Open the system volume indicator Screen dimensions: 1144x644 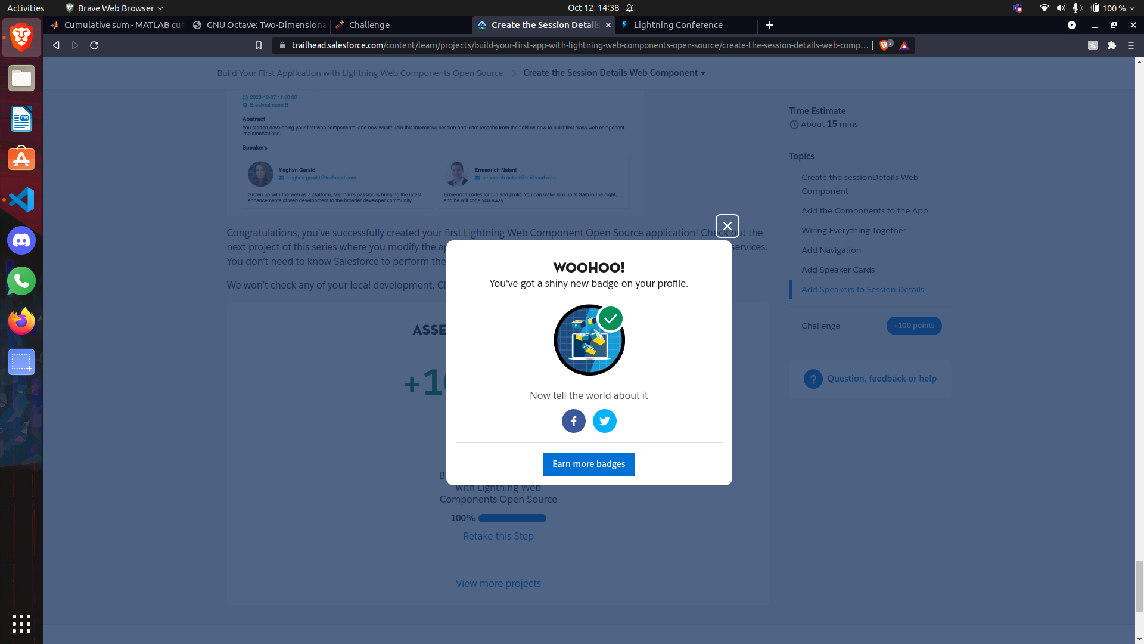point(1061,8)
